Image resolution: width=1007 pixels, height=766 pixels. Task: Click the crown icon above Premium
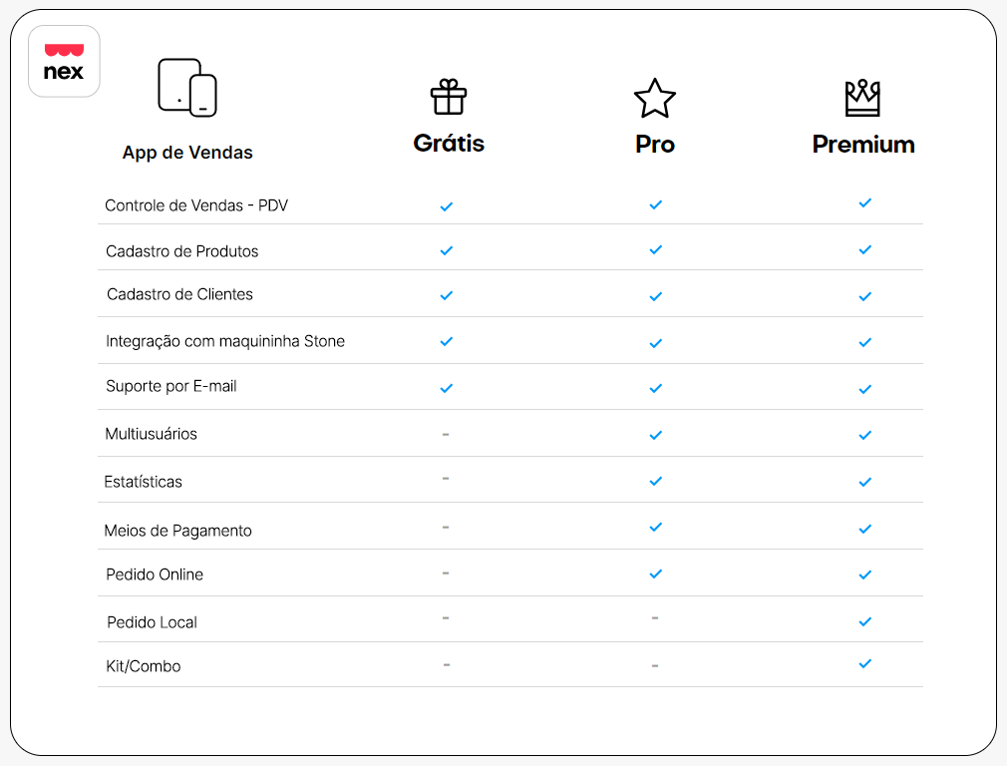click(862, 99)
